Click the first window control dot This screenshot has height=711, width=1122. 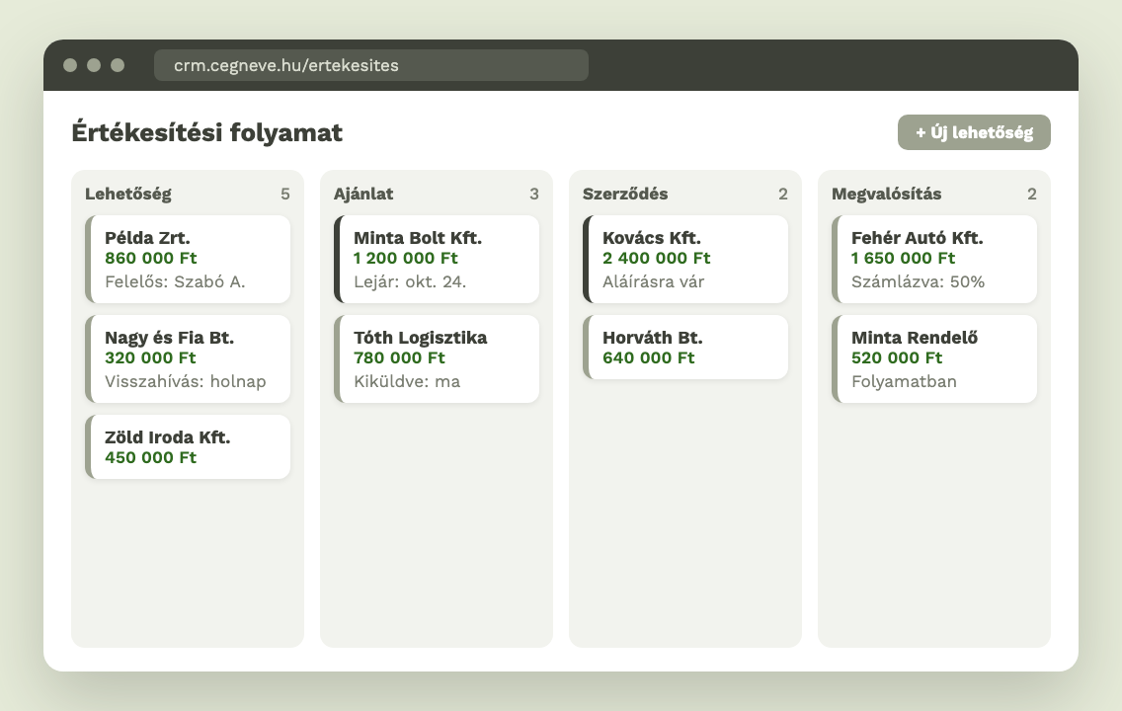[x=70, y=65]
